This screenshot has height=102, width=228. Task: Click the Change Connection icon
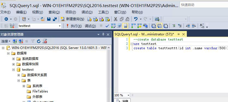[12, 26]
